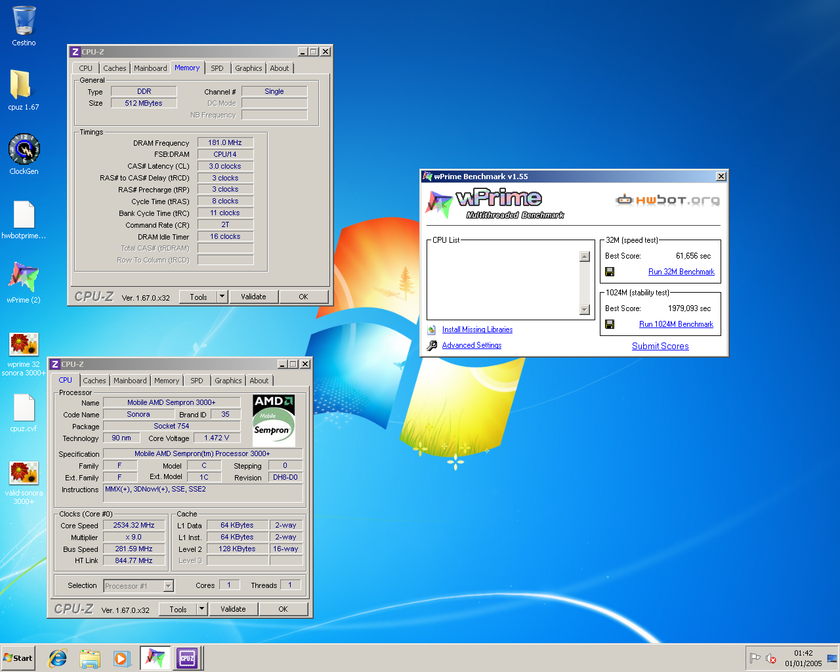
Task: Click Validate in the Memory CPU-Z window
Action: [253, 297]
